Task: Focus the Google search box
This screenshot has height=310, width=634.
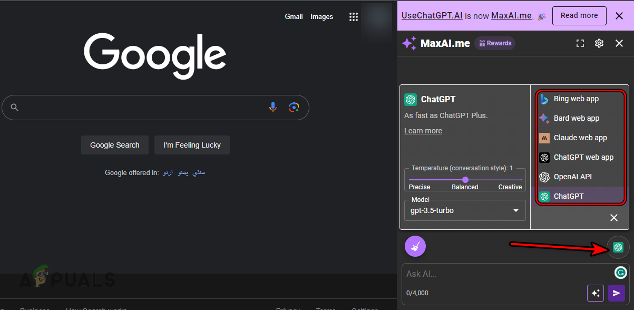Action: click(155, 108)
